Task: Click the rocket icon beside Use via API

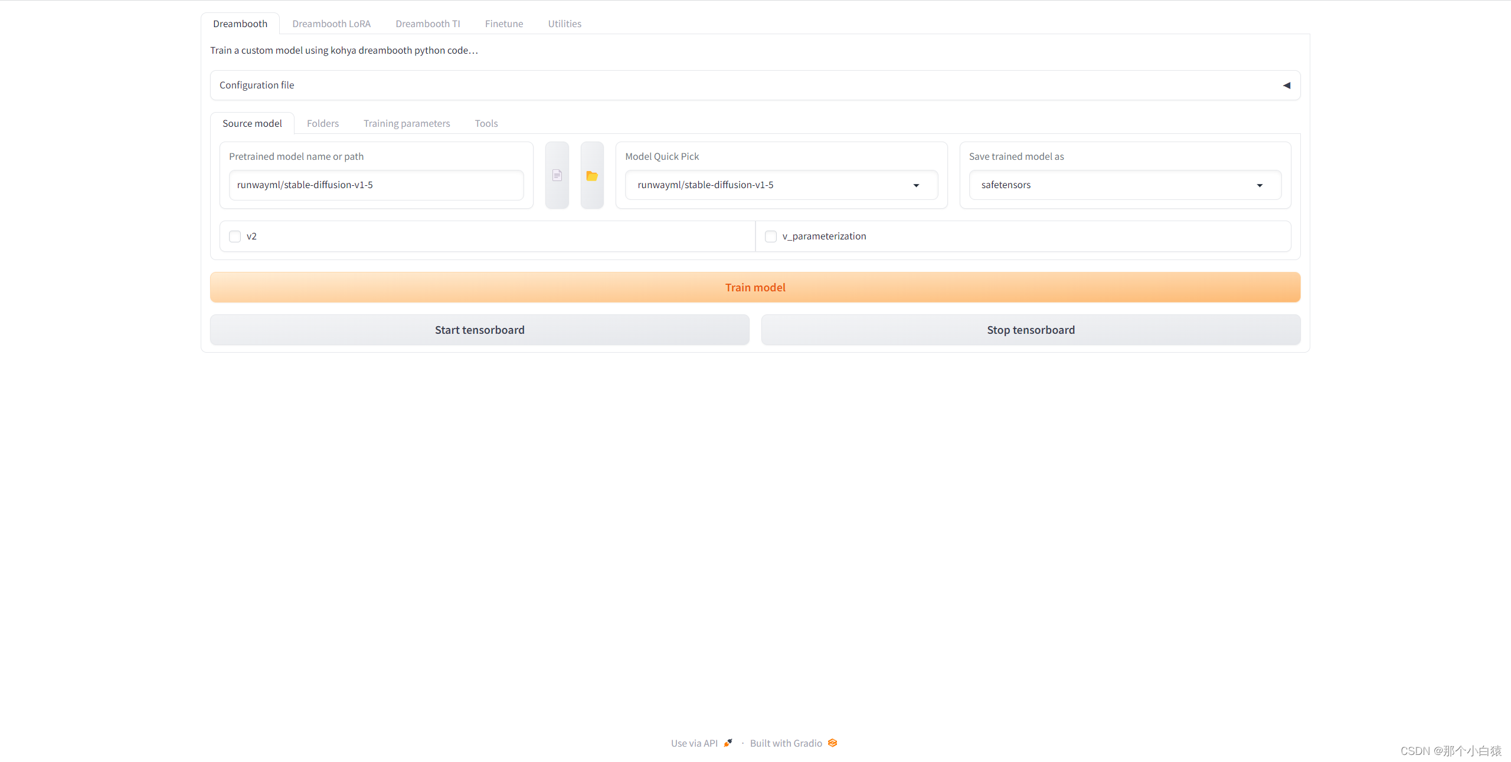Action: (728, 743)
